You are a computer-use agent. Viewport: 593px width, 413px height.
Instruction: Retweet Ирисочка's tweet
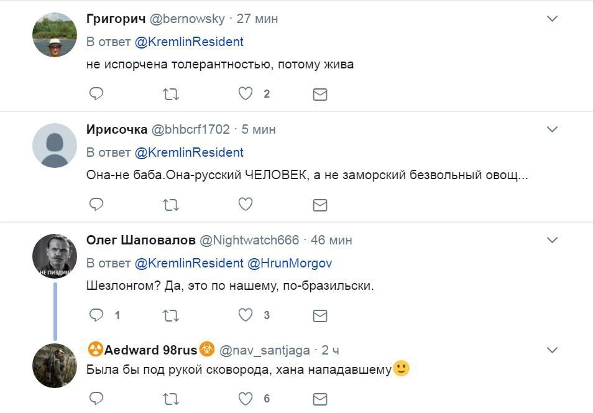tap(170, 204)
